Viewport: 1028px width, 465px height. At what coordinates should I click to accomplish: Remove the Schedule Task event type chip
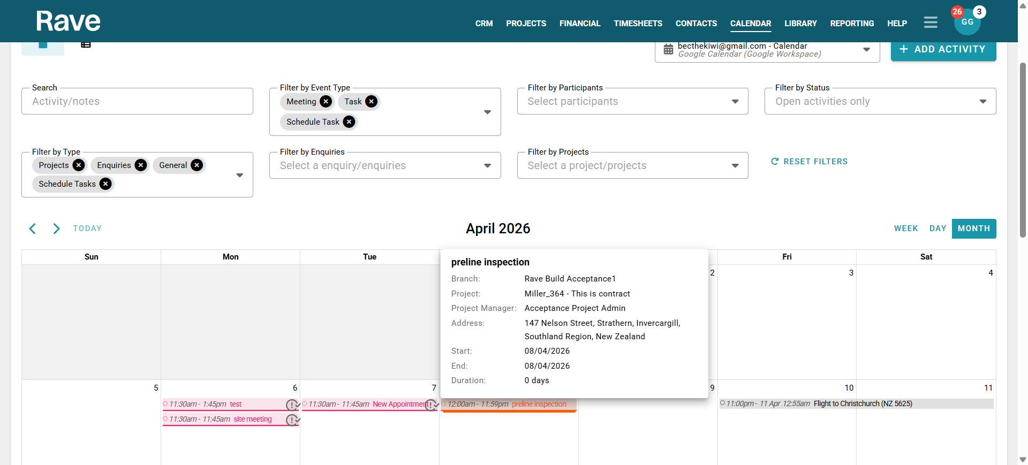click(349, 122)
